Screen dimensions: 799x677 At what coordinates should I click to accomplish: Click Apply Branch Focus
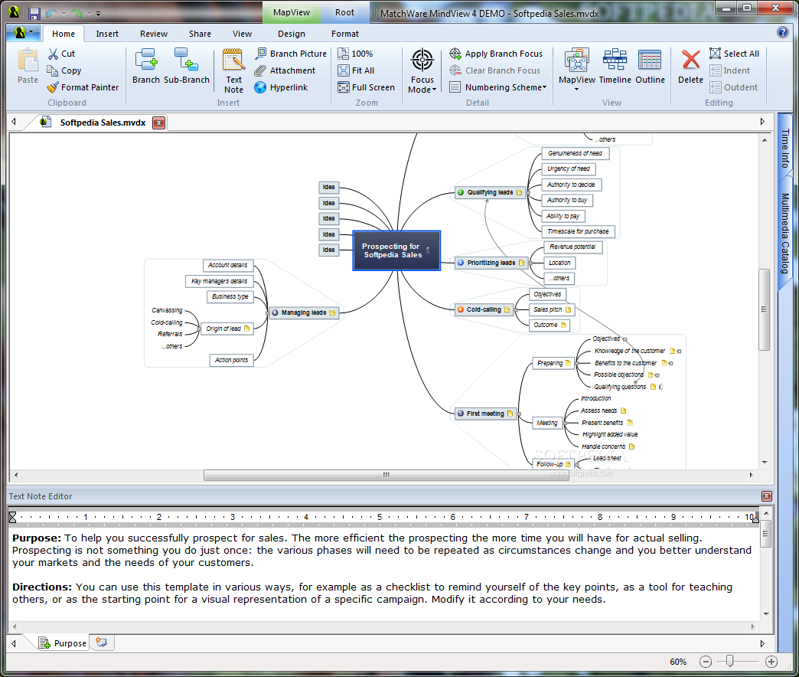[497, 54]
